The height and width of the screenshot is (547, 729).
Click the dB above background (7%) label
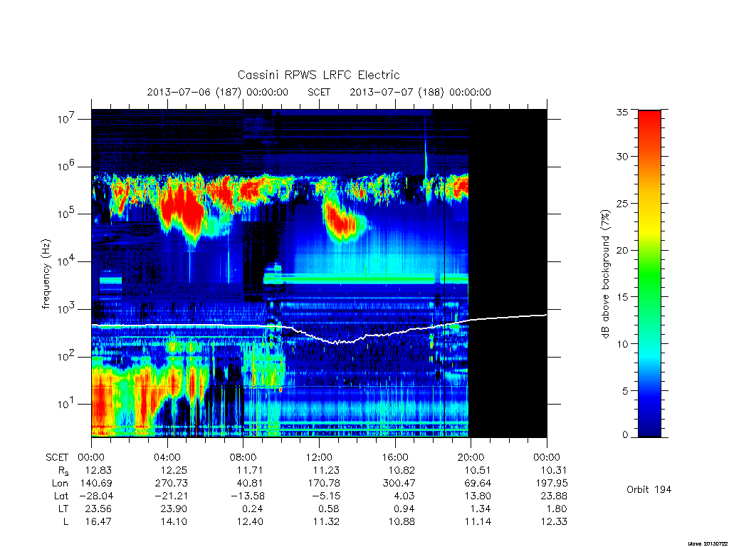(605, 274)
